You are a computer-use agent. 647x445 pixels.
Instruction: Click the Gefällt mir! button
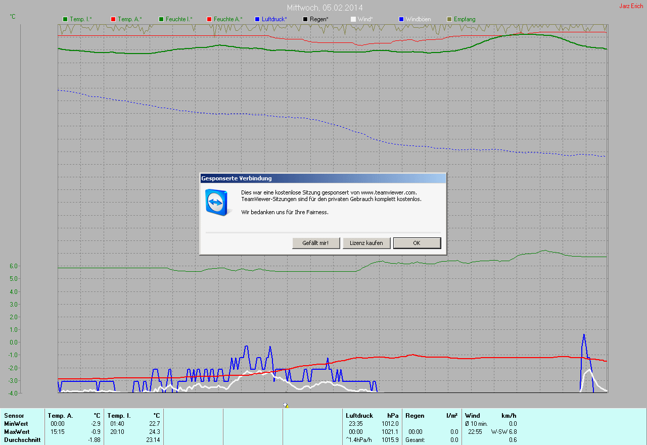point(316,243)
